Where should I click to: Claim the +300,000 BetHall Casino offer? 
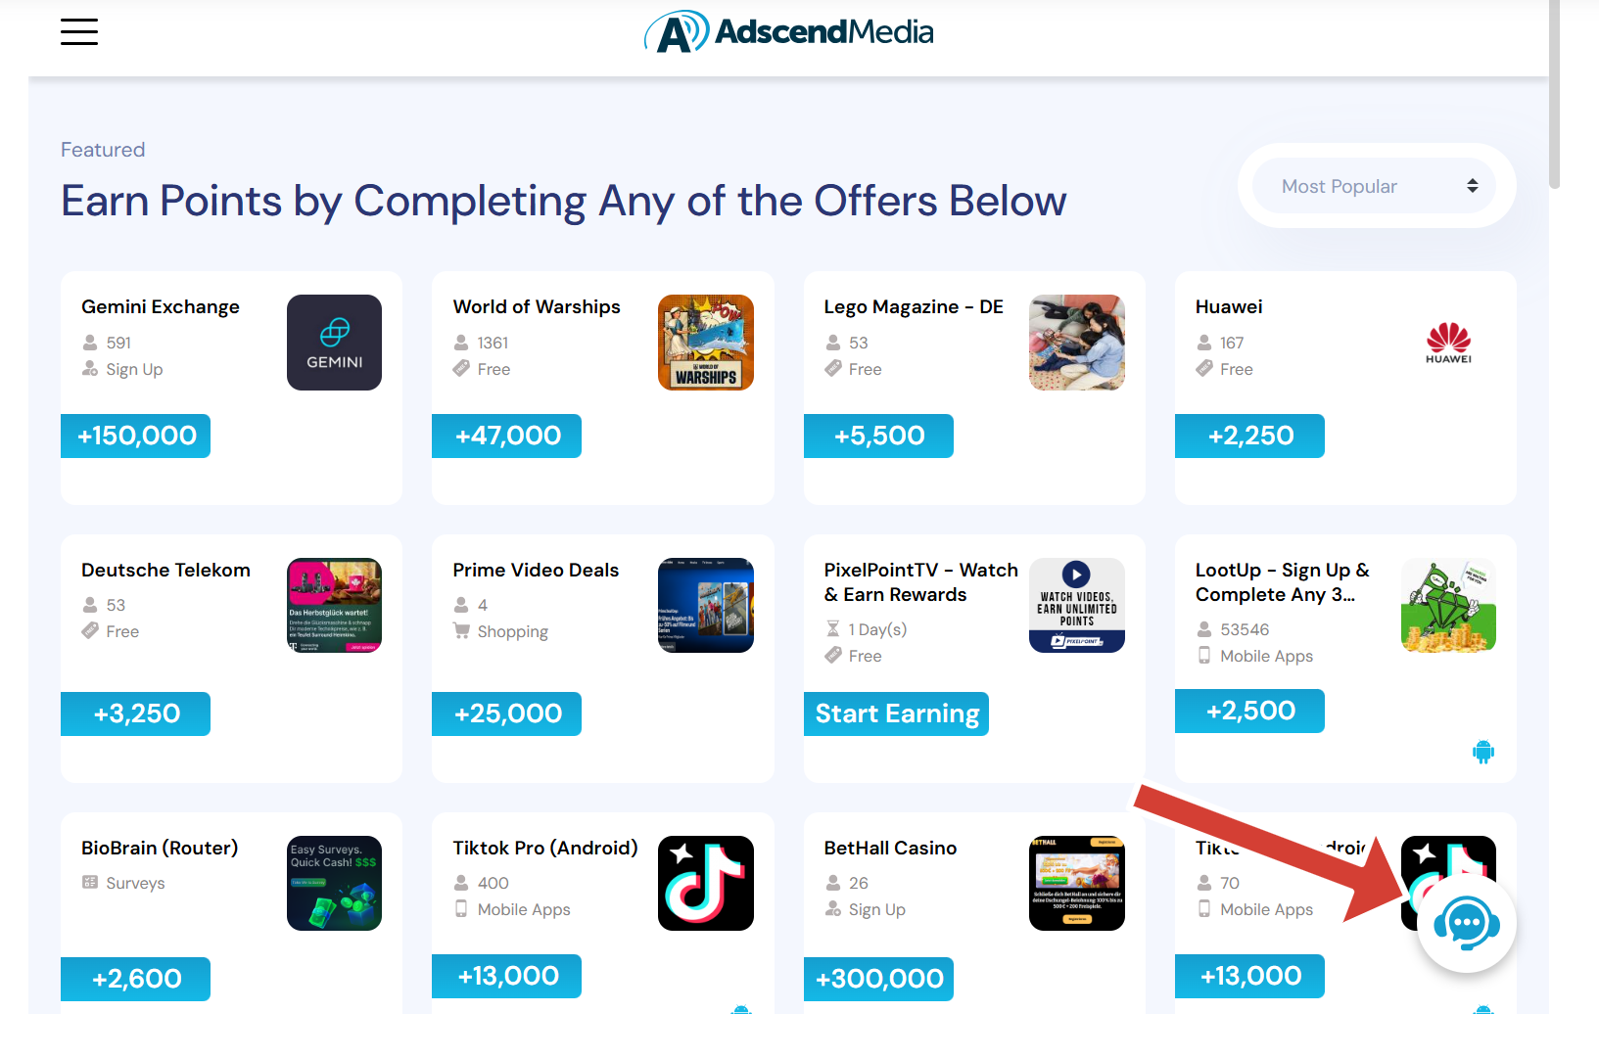click(x=878, y=979)
